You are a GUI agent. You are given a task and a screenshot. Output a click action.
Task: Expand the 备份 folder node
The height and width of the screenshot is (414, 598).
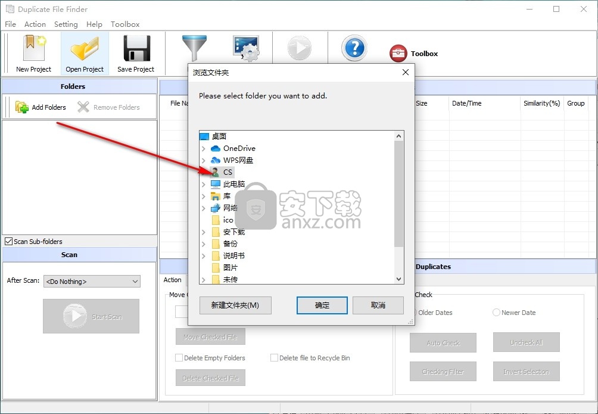click(x=203, y=243)
